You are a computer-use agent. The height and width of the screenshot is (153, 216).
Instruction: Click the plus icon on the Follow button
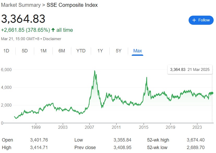[194, 20]
